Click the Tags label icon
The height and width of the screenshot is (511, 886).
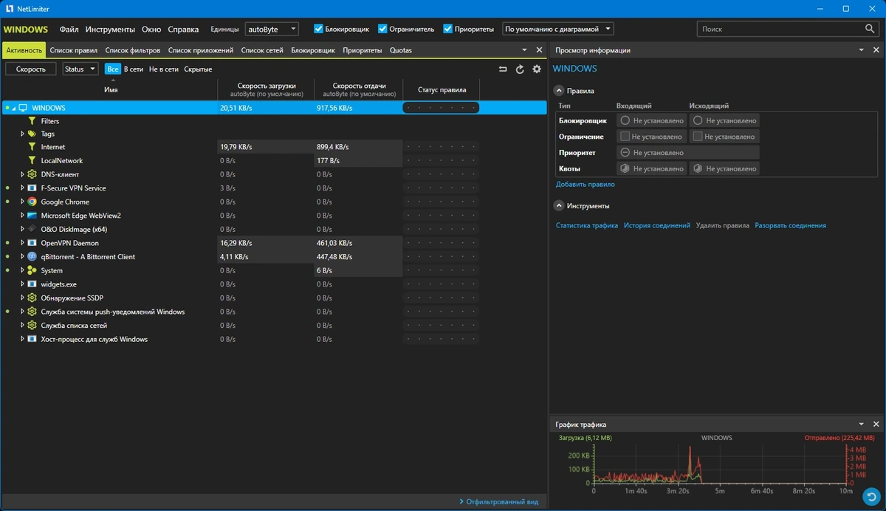pos(32,134)
